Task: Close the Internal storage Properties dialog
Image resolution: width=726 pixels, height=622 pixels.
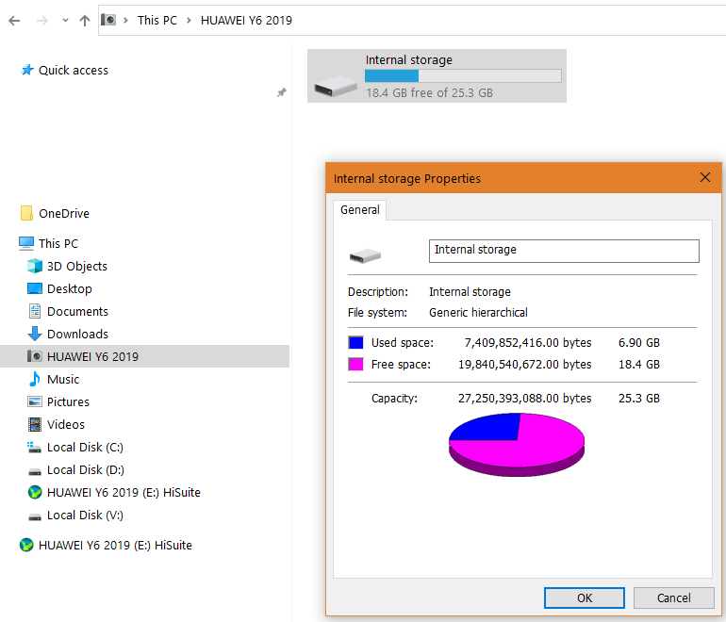Action: 705,177
